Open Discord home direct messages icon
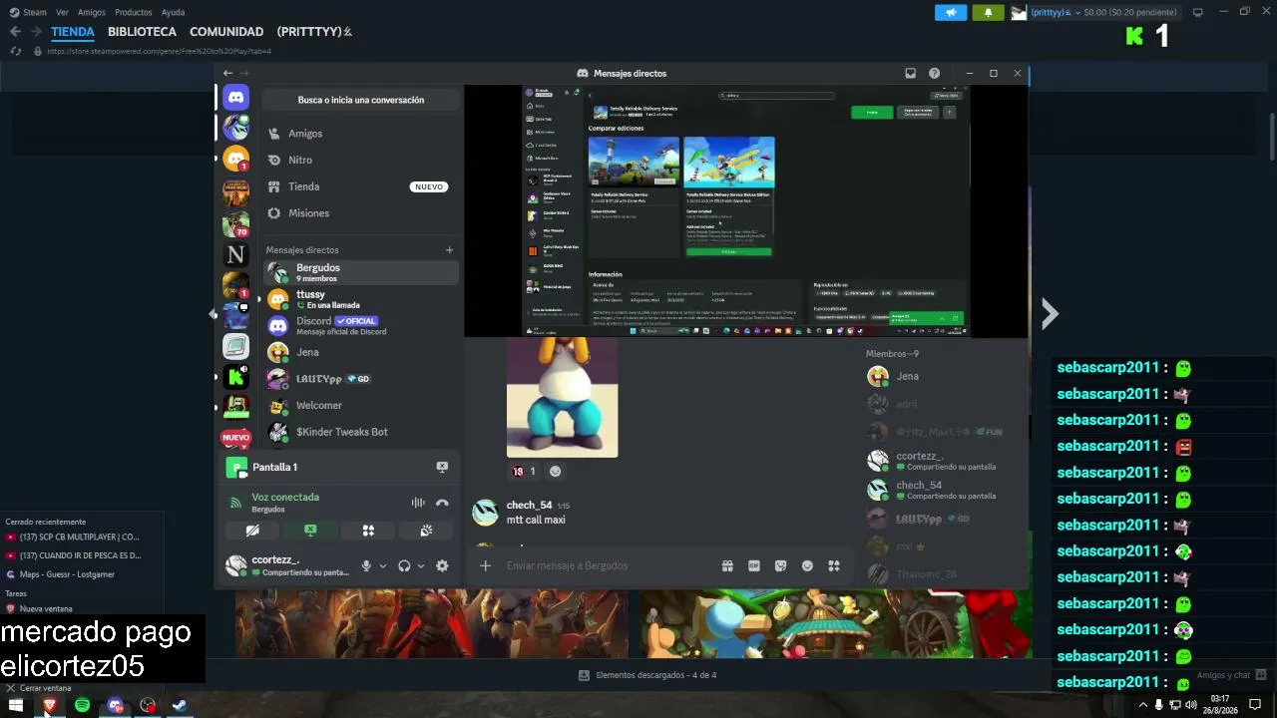The image size is (1277, 718). [235, 97]
